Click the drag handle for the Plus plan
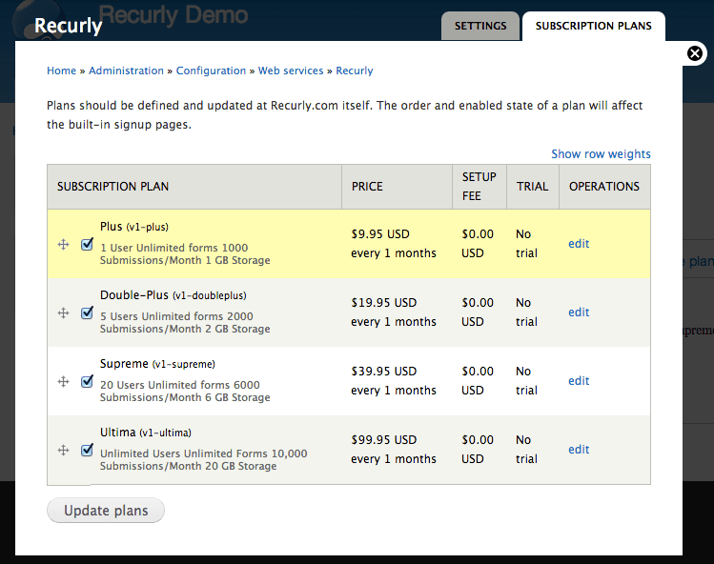This screenshot has width=714, height=564. [63, 245]
